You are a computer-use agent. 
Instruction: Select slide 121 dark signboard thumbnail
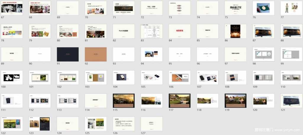pos(291,101)
